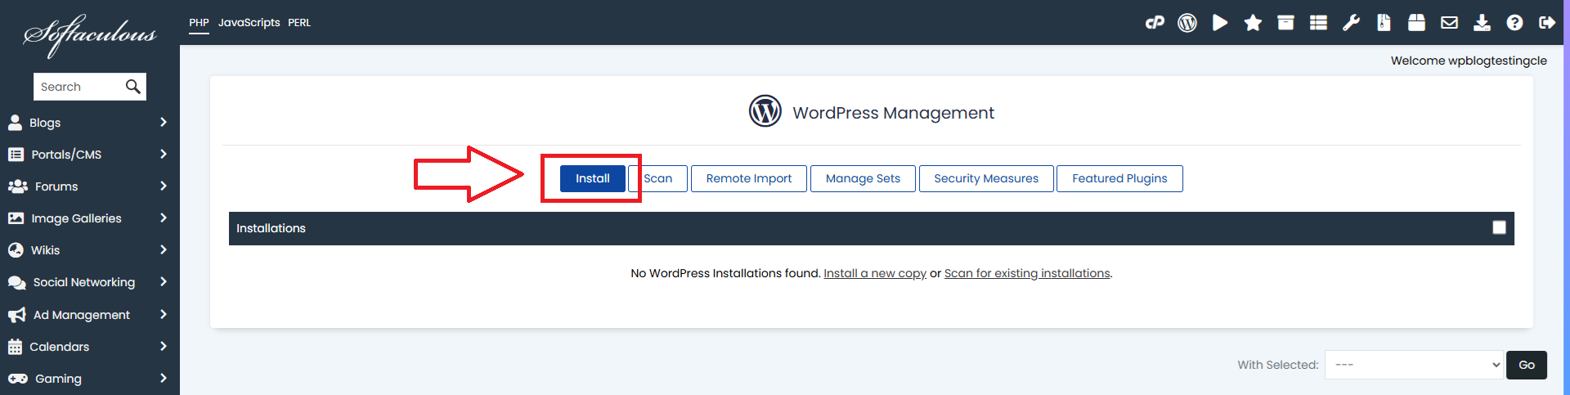Viewport: 1570px width, 395px height.
Task: Click the Image Galleries picture icon
Action: (x=16, y=218)
